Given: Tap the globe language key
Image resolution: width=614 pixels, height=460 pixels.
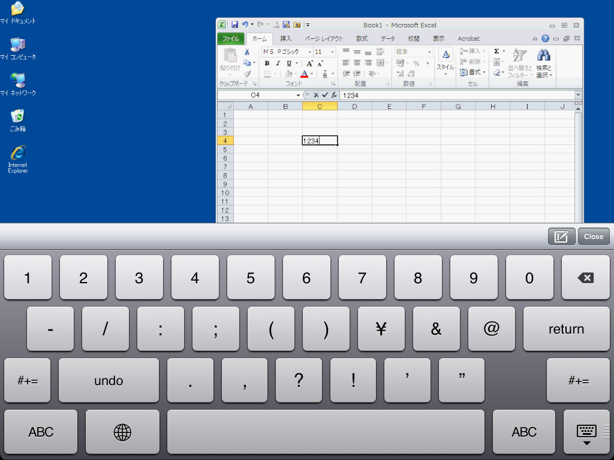Looking at the screenshot, I should point(122,432).
